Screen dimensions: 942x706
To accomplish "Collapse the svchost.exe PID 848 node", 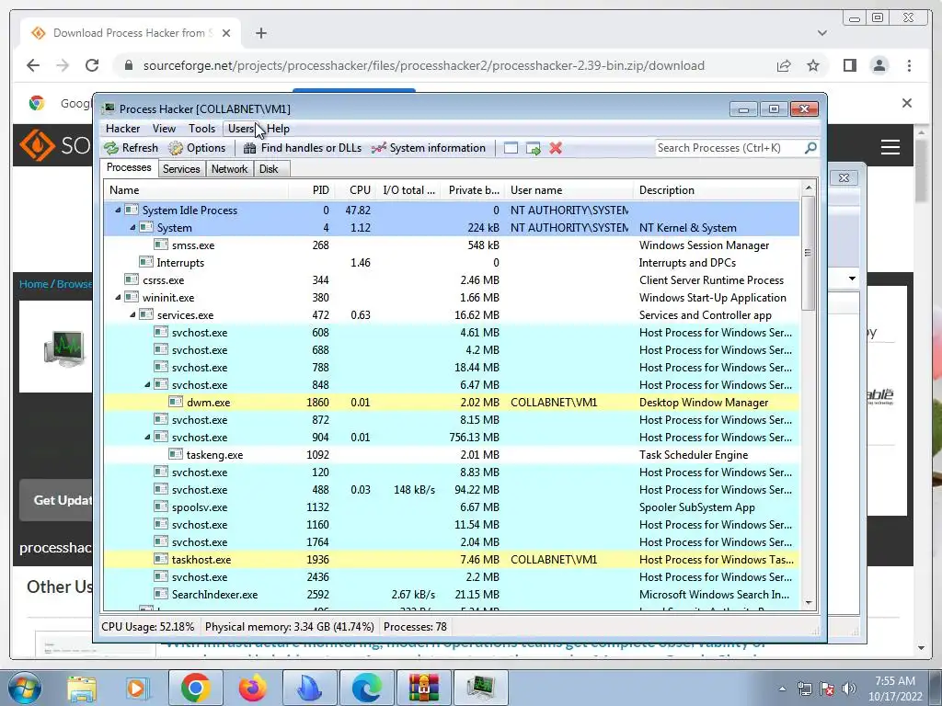I will click(x=147, y=385).
